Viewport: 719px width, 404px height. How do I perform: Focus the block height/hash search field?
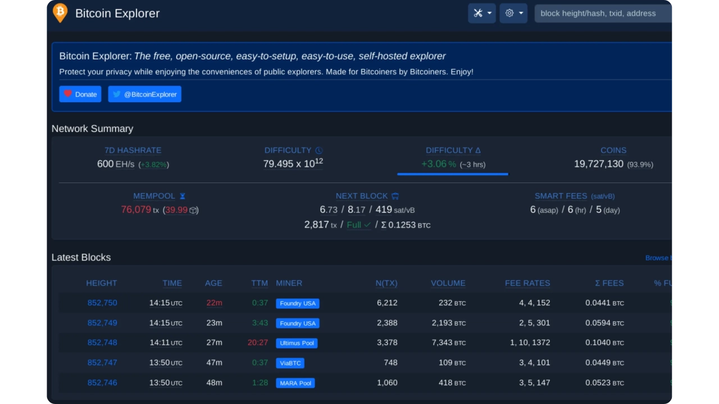[604, 13]
